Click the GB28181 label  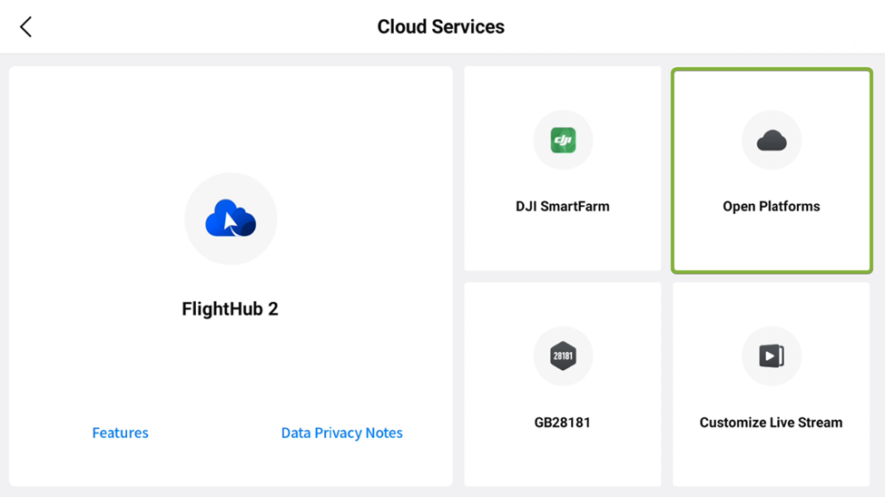coord(563,423)
